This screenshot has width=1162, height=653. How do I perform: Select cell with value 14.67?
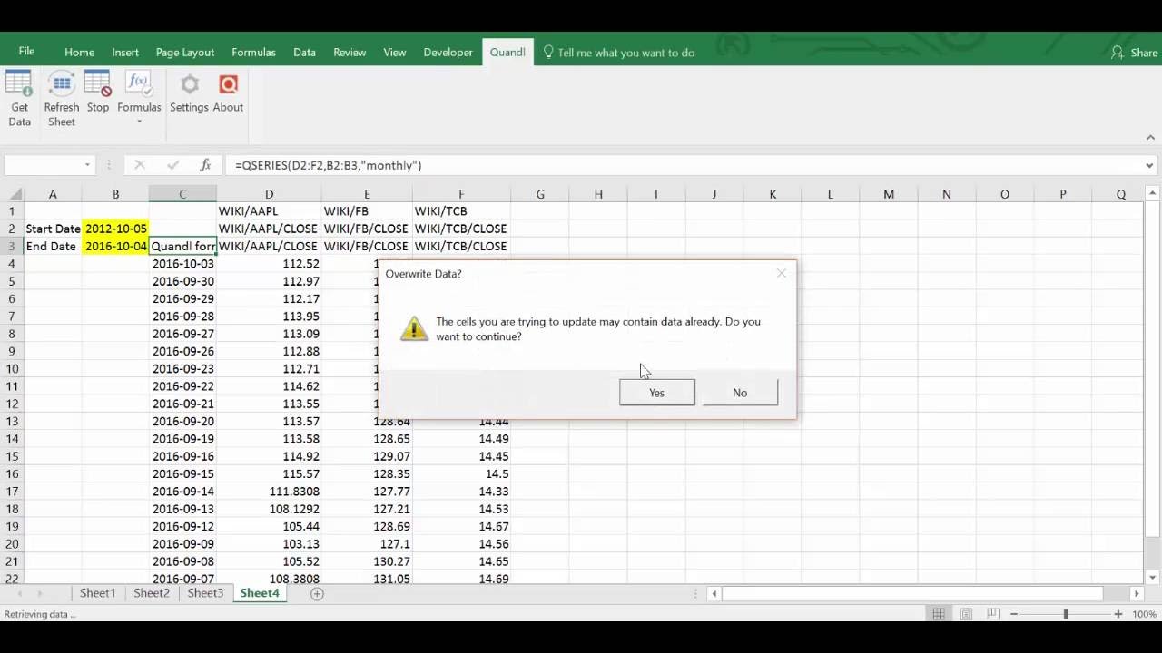[461, 526]
